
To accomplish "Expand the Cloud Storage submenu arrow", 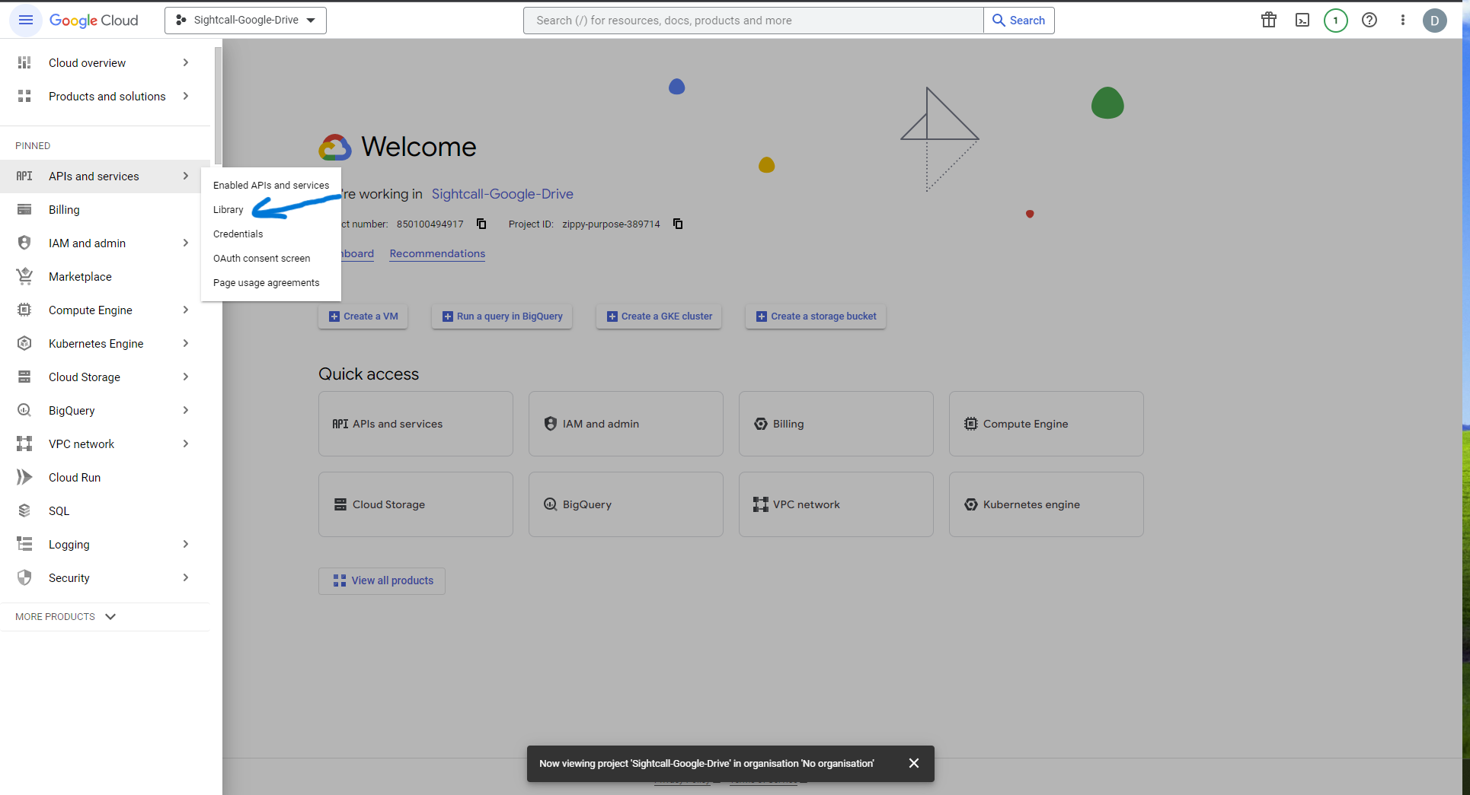I will pyautogui.click(x=185, y=377).
